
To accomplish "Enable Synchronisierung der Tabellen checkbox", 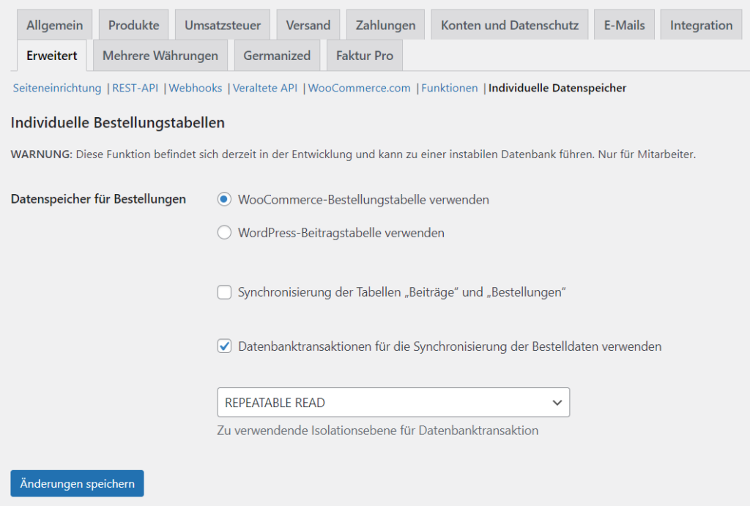I will 224,292.
